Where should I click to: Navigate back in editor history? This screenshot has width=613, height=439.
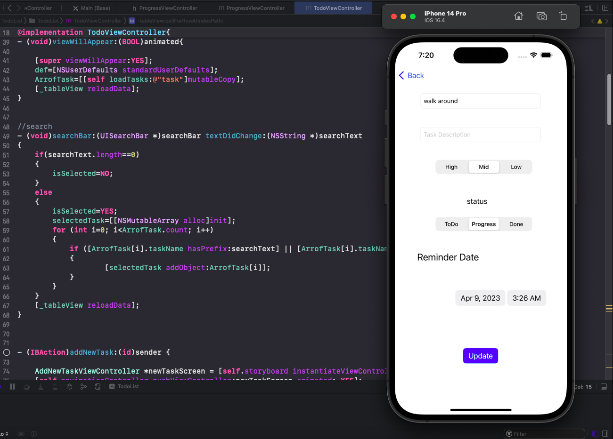[x=9, y=8]
